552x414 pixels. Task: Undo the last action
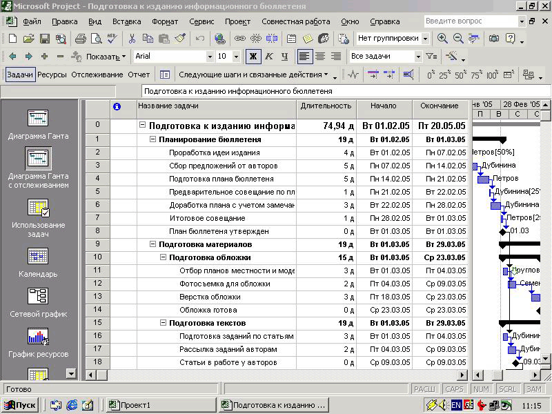tap(199, 38)
